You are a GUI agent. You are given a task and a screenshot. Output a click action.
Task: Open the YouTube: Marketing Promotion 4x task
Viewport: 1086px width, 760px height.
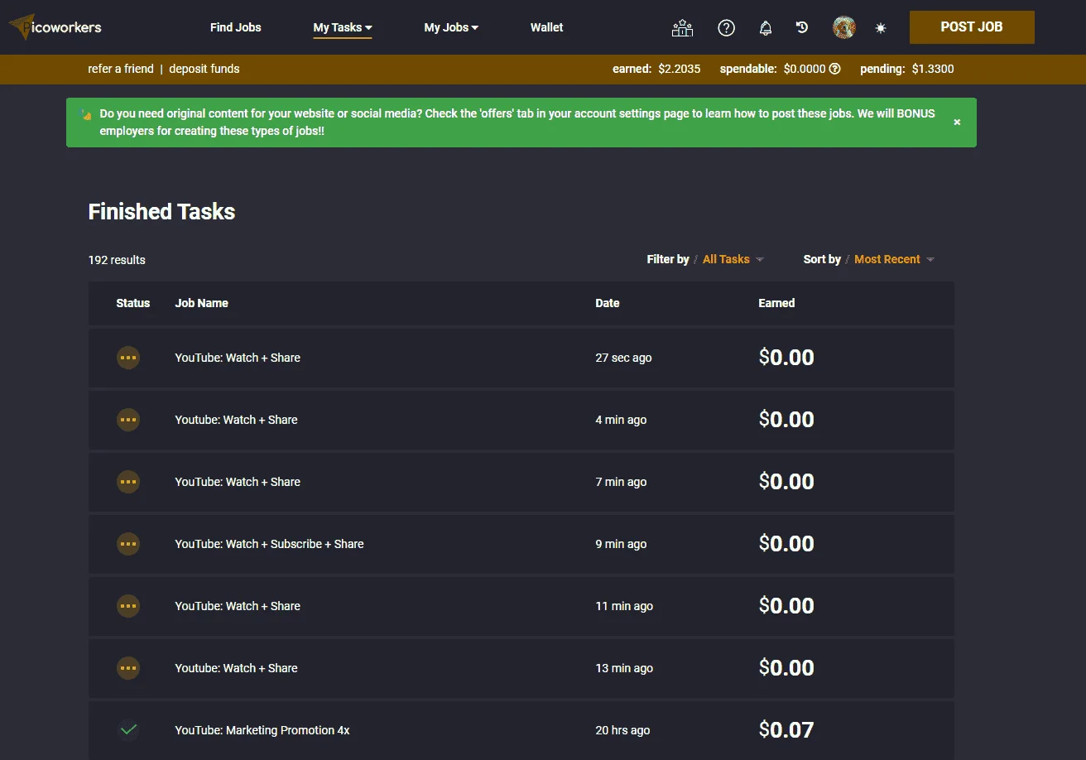[262, 730]
